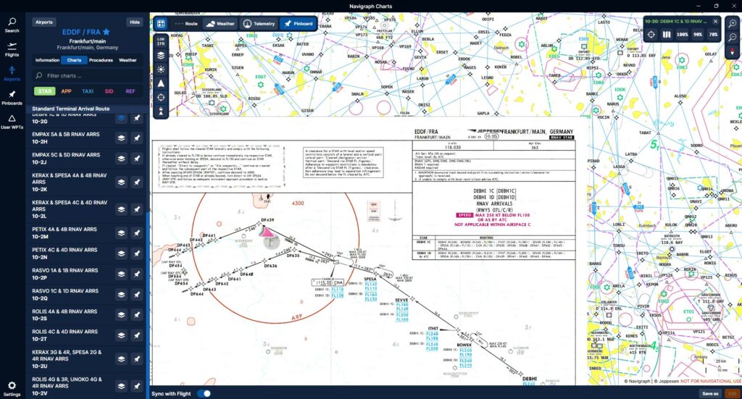Viewport: 742px width, 399px height.
Task: Collapse the airport panel with Hide
Action: pyautogui.click(x=135, y=22)
